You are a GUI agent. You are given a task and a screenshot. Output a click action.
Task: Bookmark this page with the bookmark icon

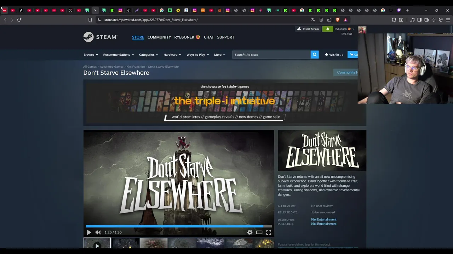(x=90, y=20)
